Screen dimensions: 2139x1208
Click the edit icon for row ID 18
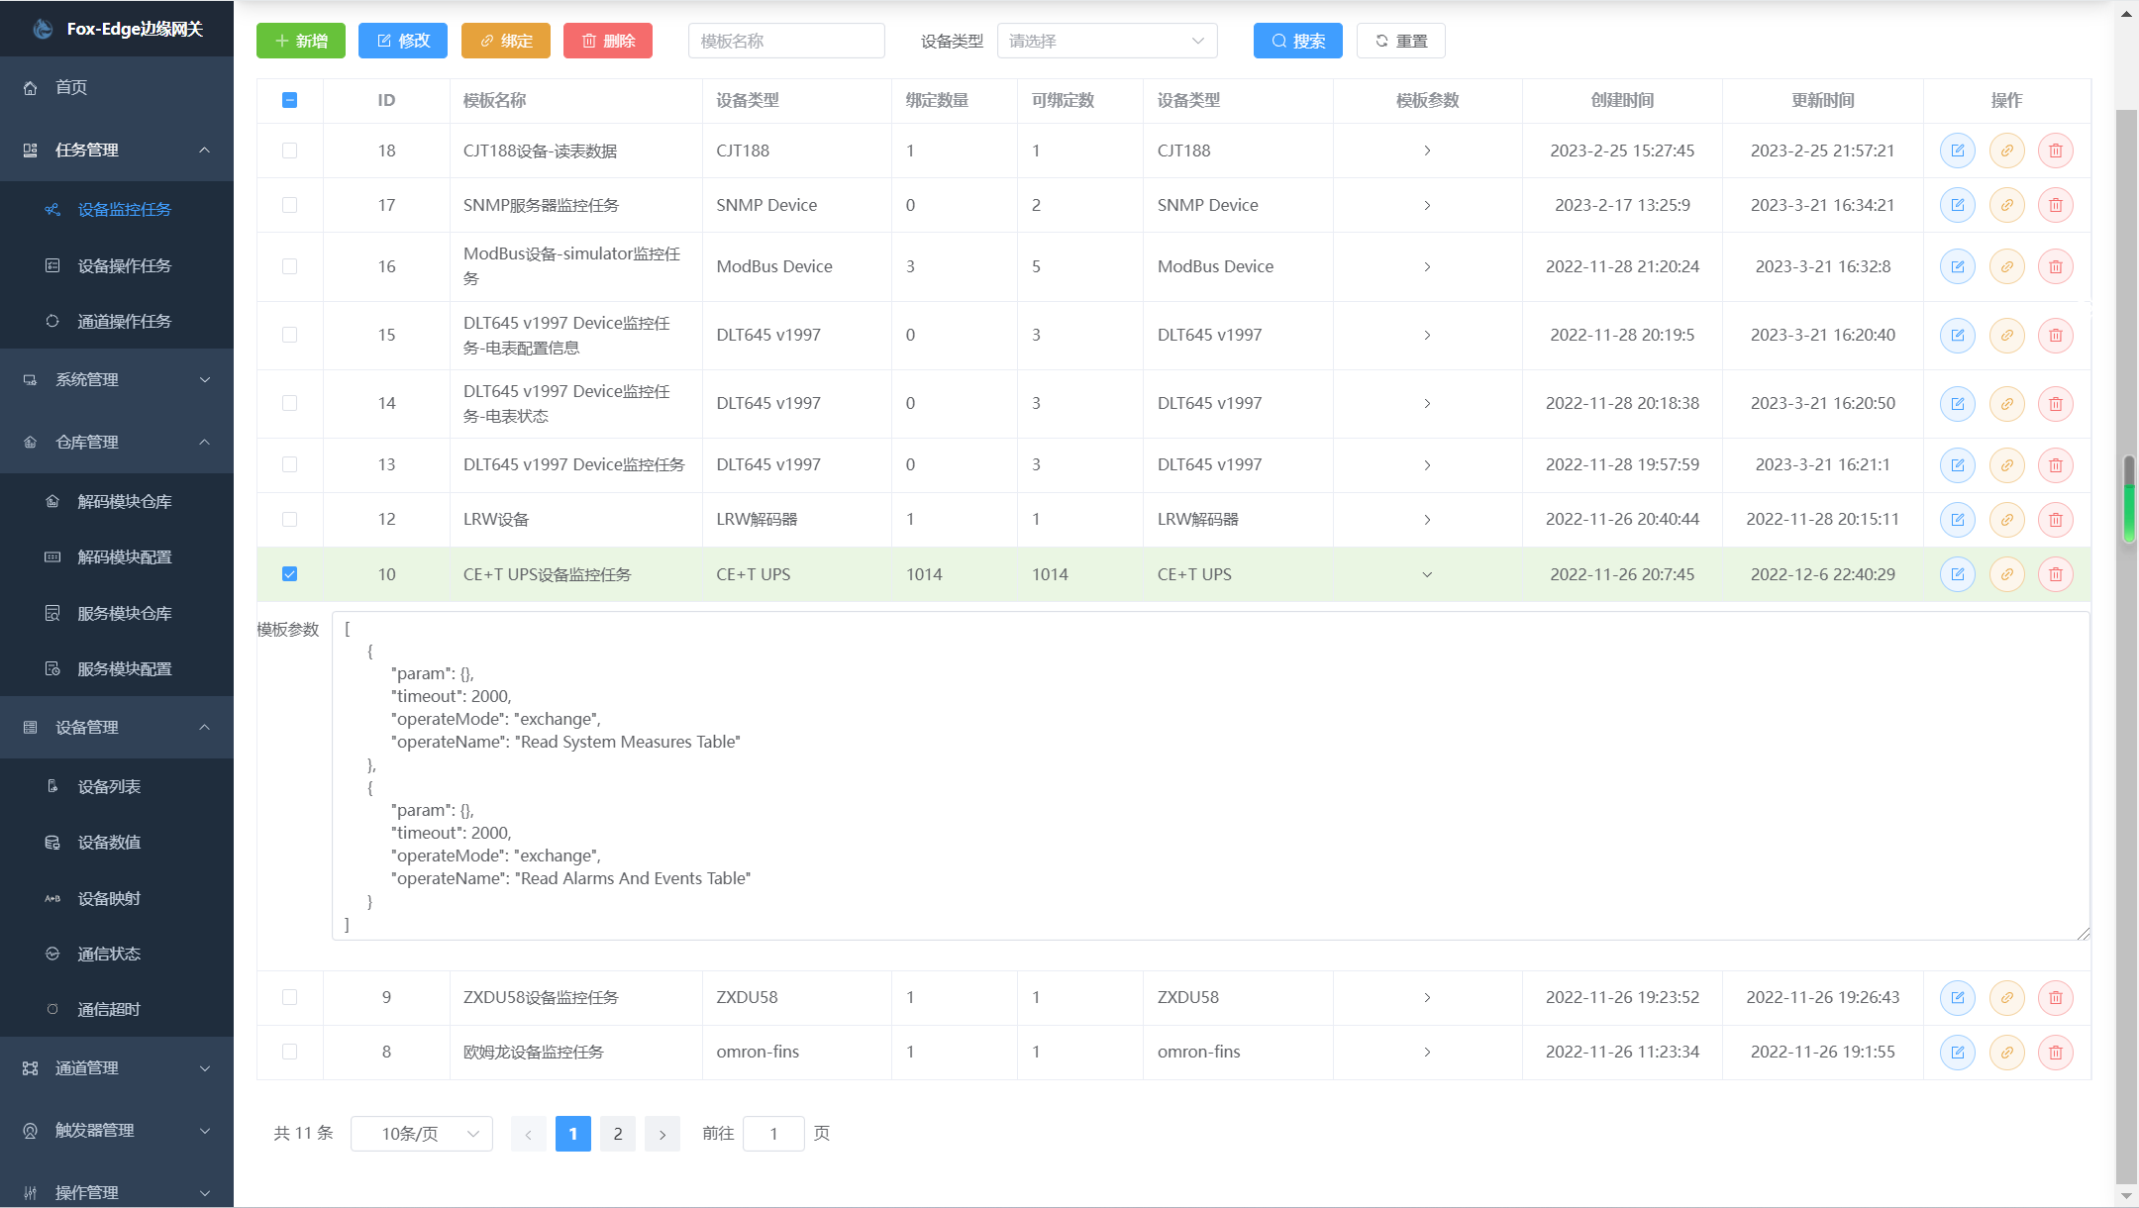click(1958, 151)
